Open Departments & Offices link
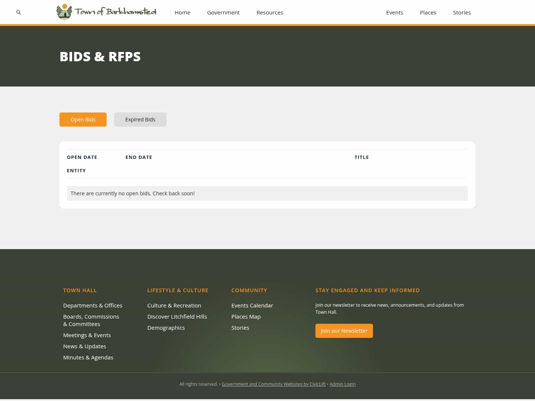Image resolution: width=535 pixels, height=401 pixels. tap(93, 305)
